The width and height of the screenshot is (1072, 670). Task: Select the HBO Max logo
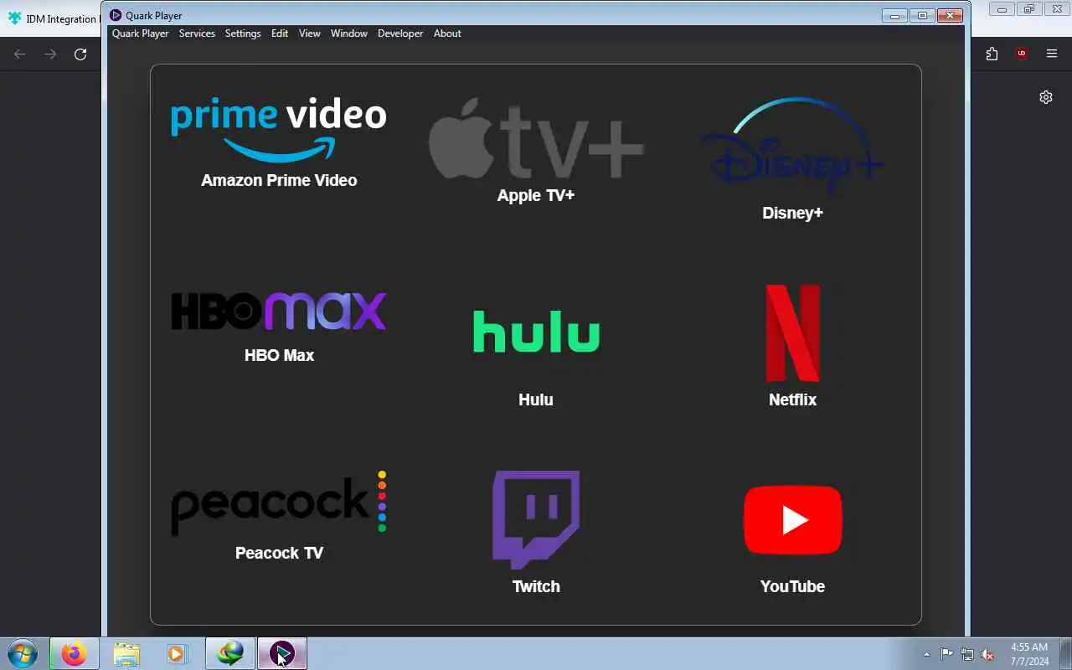(279, 311)
